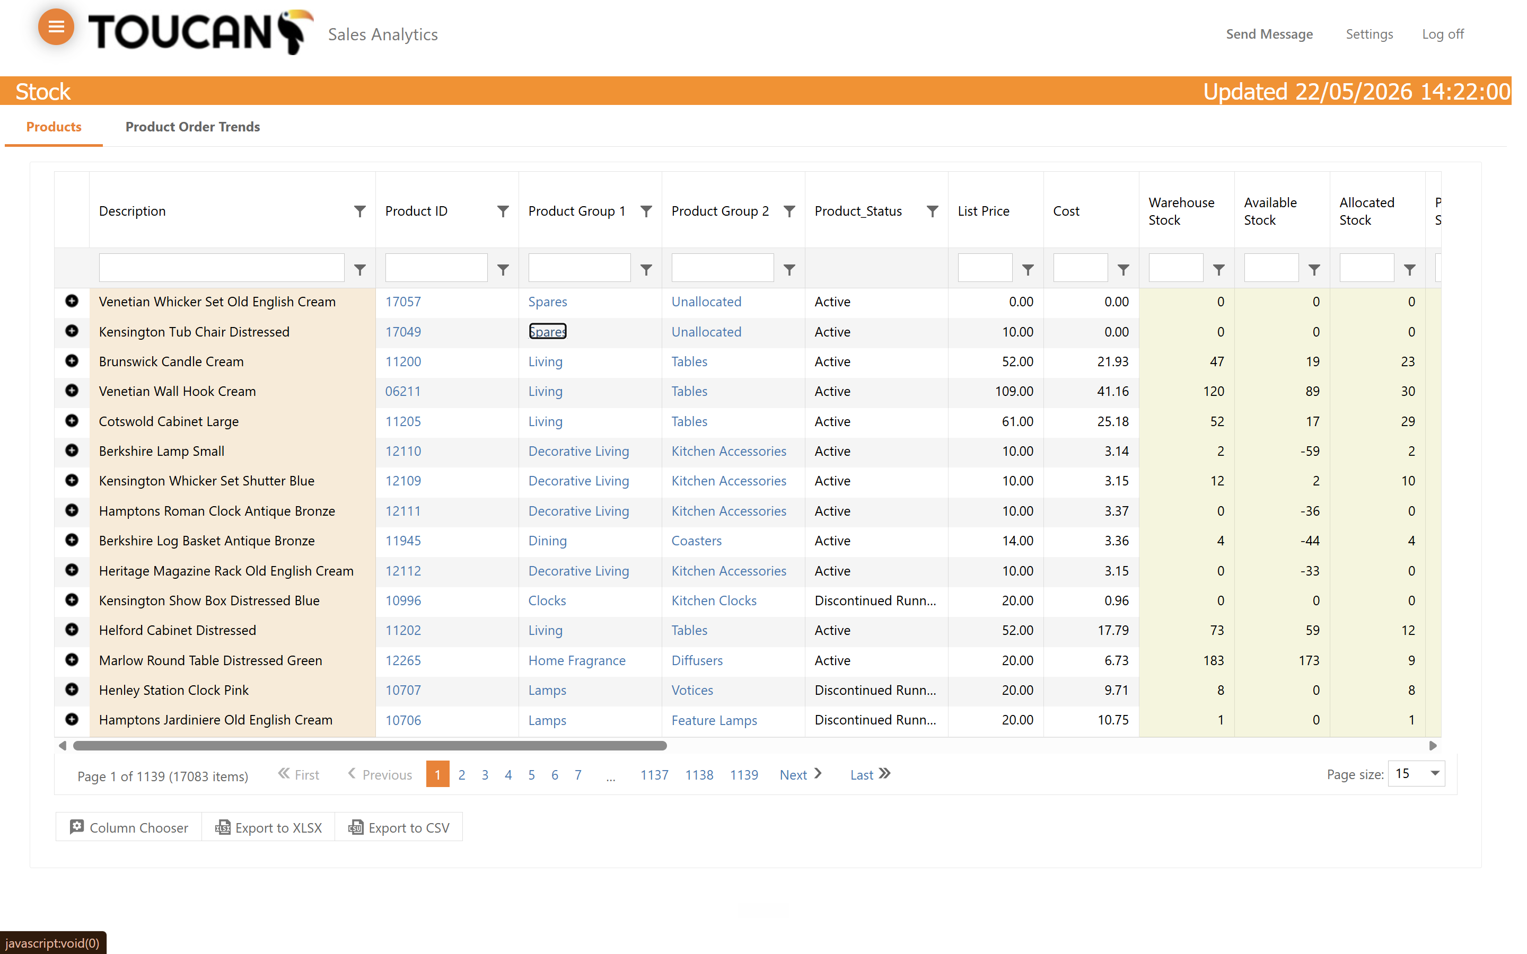1527x954 pixels.
Task: Expand row Kensington Show Box Distressed Blue
Action: tap(72, 599)
